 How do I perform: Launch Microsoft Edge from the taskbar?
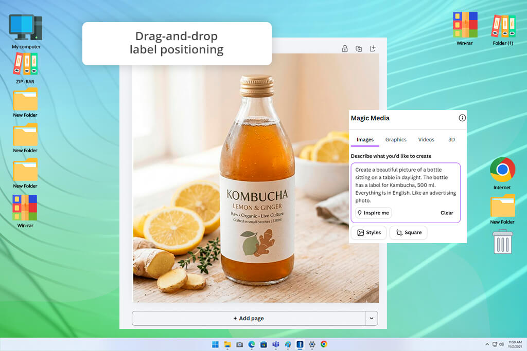[251, 344]
